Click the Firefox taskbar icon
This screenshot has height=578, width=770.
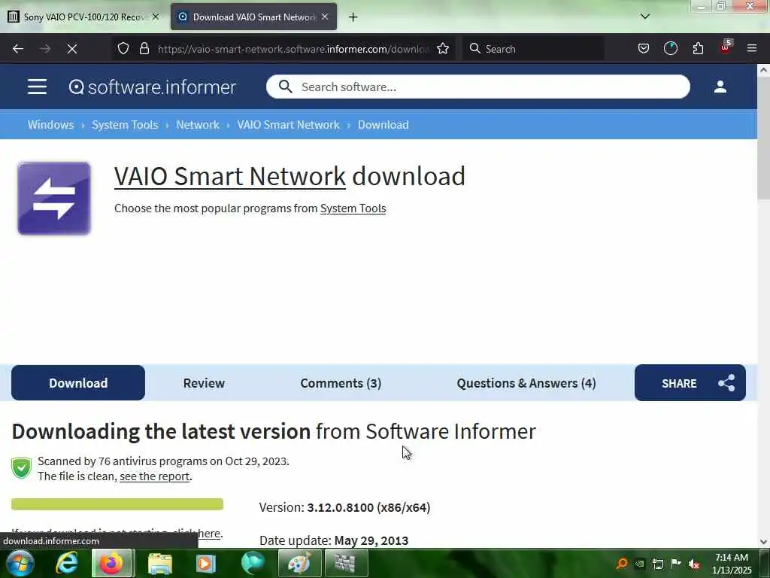(111, 563)
